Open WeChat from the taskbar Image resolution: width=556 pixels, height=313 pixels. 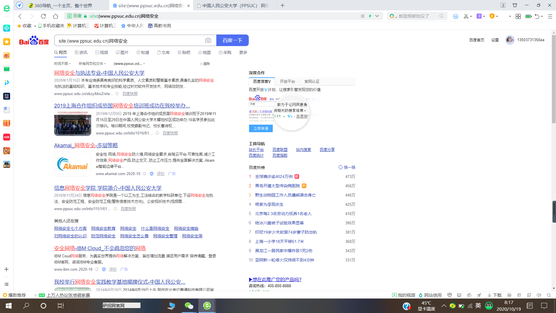(x=189, y=305)
